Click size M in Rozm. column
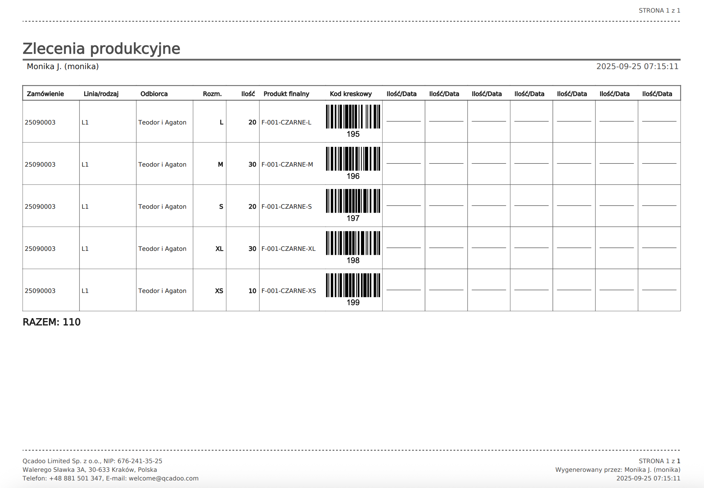This screenshot has height=488, width=704. click(220, 164)
